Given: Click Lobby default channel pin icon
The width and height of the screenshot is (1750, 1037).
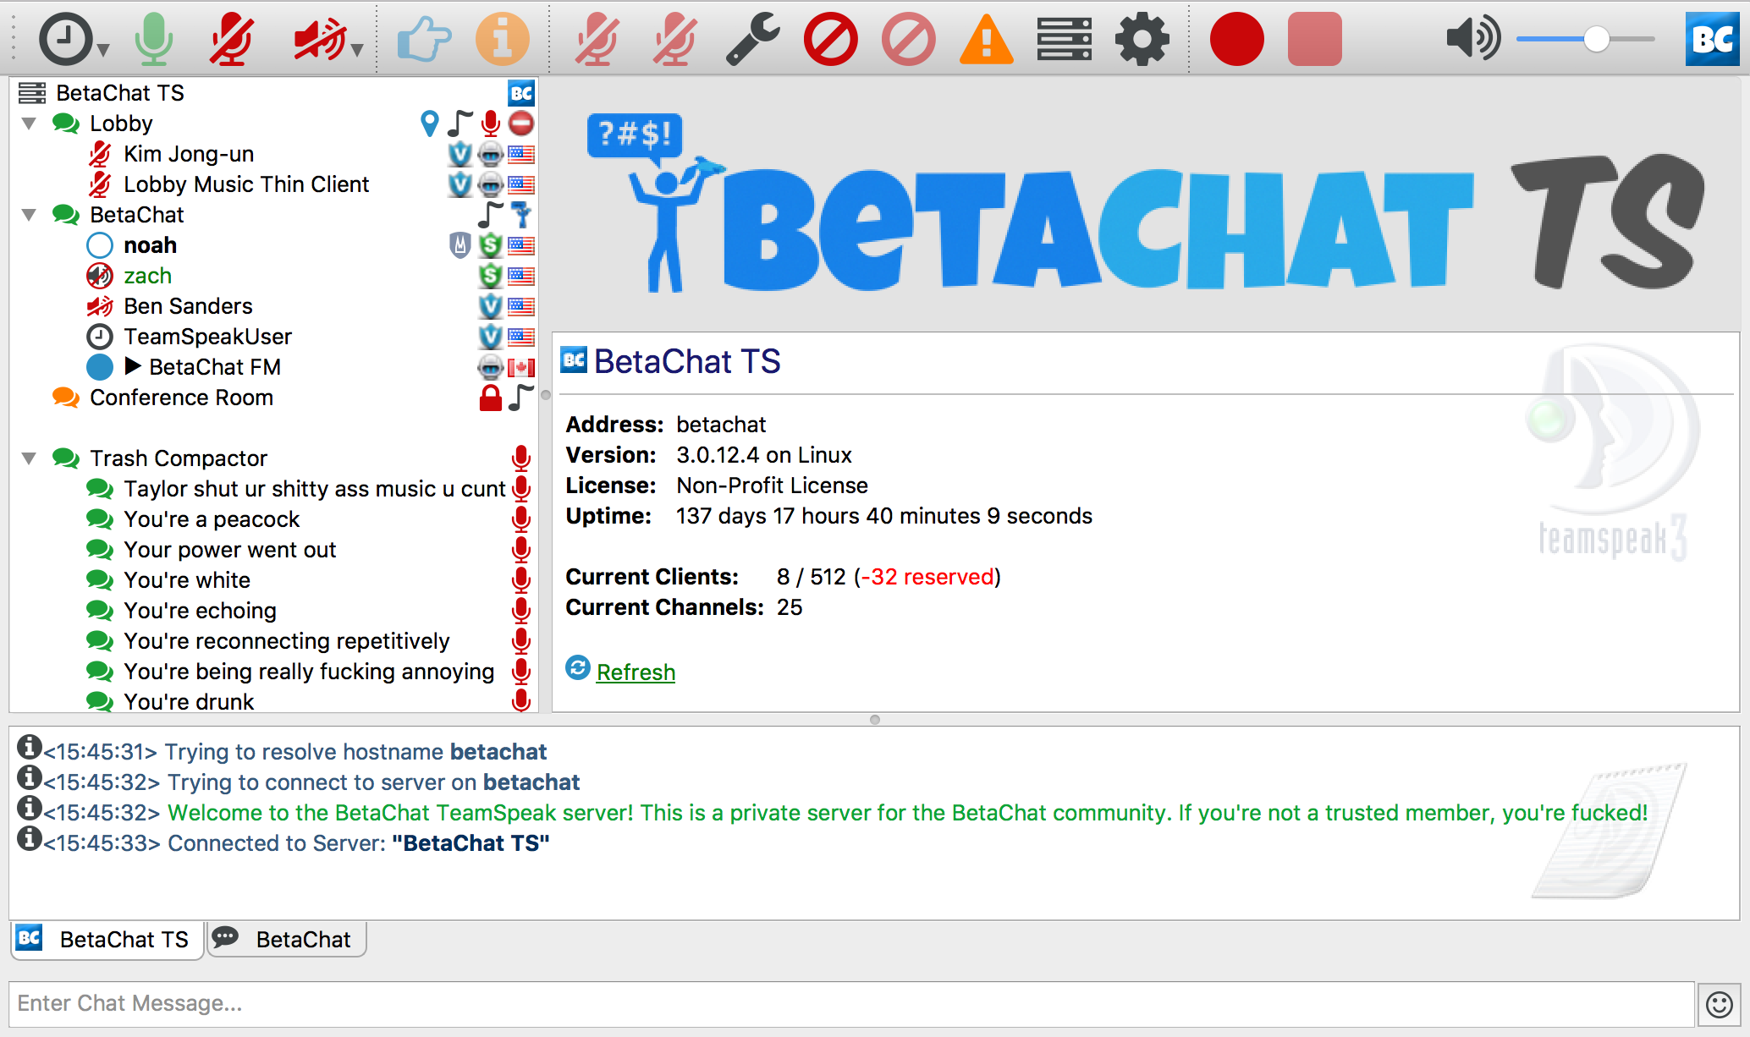Looking at the screenshot, I should point(430,123).
